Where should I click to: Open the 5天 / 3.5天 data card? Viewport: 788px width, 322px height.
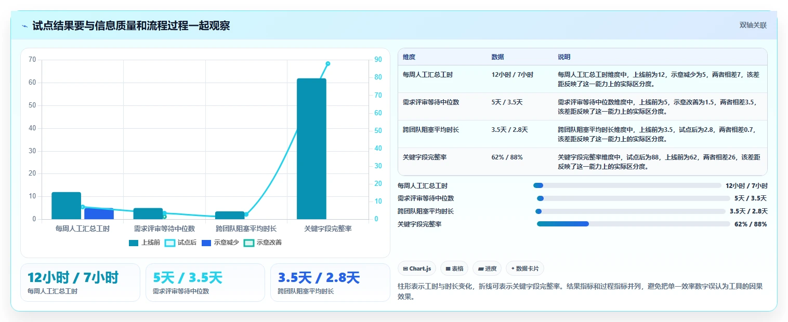point(205,283)
